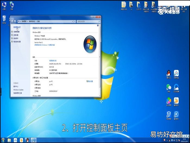This screenshot has height=143, width=190.
Task: Click 获取新版本的 Windows 7 的更多功能 link
Action: click(x=45, y=45)
